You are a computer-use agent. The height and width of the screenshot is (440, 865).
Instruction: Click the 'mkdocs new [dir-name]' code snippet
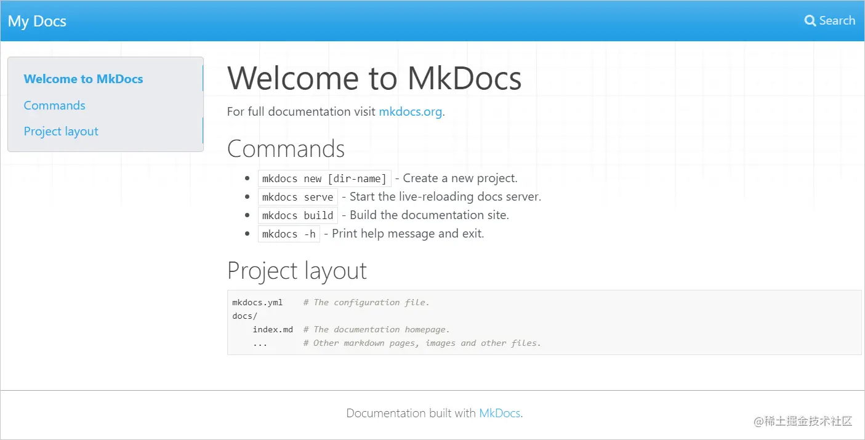click(x=324, y=178)
